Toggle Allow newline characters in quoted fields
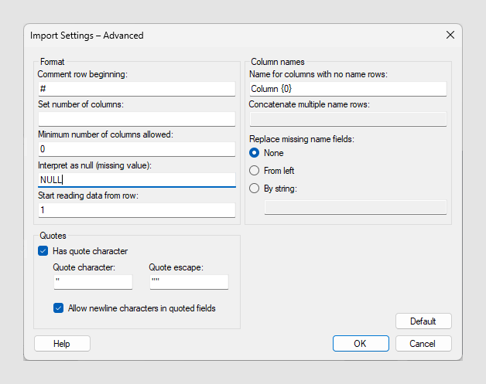 click(x=58, y=308)
